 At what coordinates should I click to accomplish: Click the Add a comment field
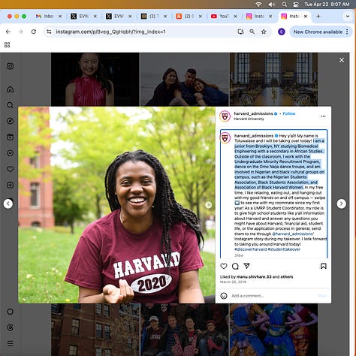pyautogui.click(x=273, y=296)
